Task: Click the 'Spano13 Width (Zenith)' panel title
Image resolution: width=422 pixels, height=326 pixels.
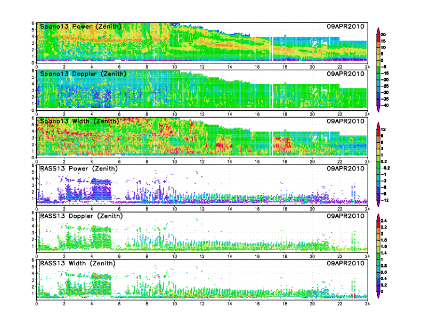Action: (x=79, y=121)
